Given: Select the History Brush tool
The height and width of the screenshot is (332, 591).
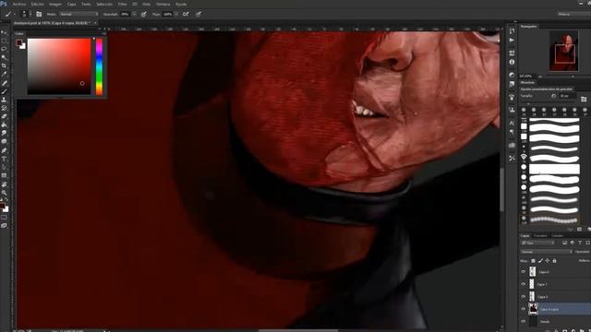Looking at the screenshot, I should (4, 108).
